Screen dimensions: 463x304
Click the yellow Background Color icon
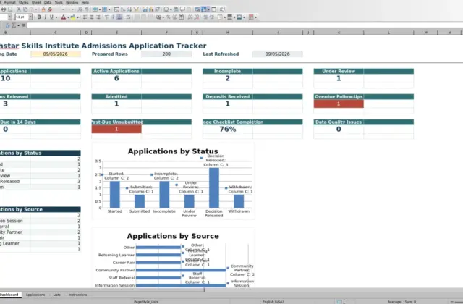pyautogui.click(x=73, y=17)
